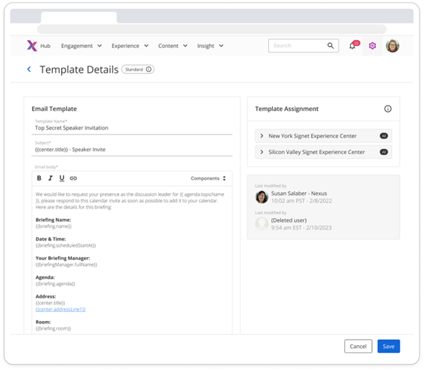This screenshot has width=424, height=370.
Task: Click the Save button
Action: click(x=388, y=346)
